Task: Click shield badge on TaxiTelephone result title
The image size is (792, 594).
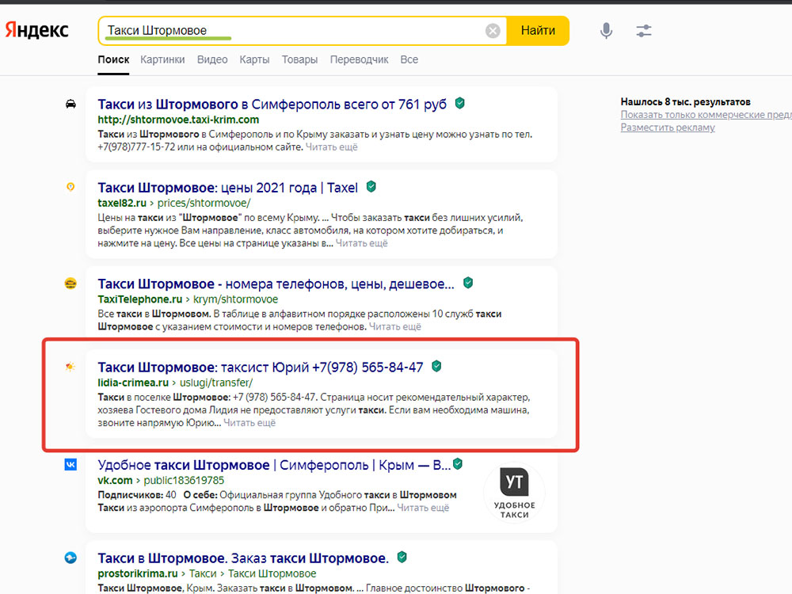Action: pos(468,283)
